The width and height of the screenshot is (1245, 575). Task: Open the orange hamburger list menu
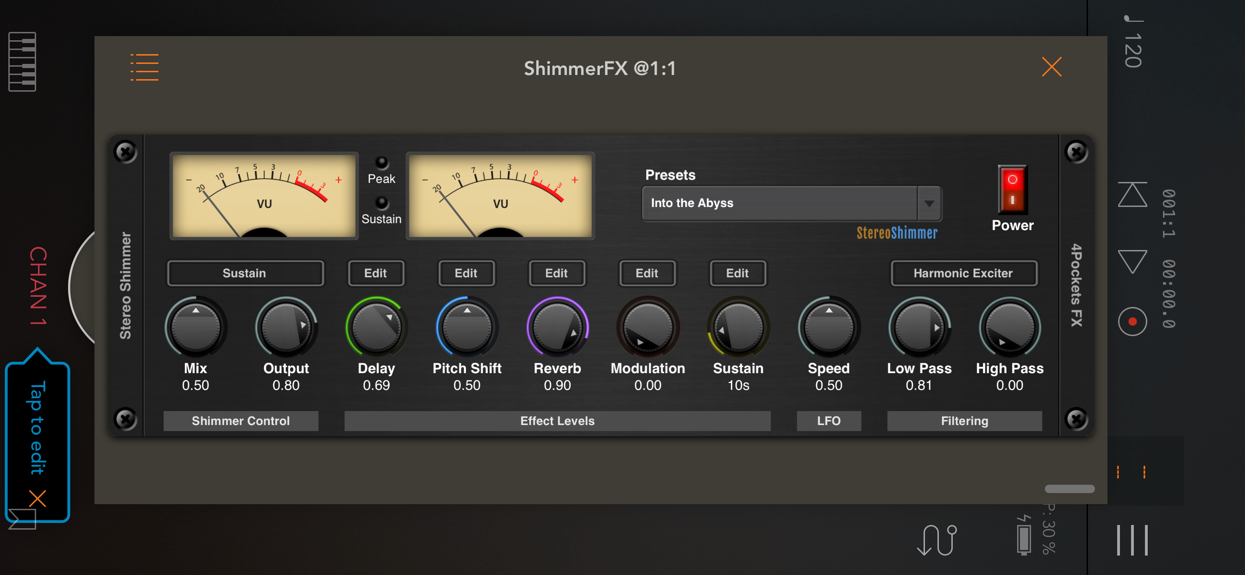click(x=145, y=67)
